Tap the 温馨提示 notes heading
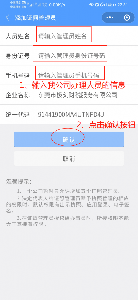Viewport: 138px width, 300px height. [x=19, y=182]
